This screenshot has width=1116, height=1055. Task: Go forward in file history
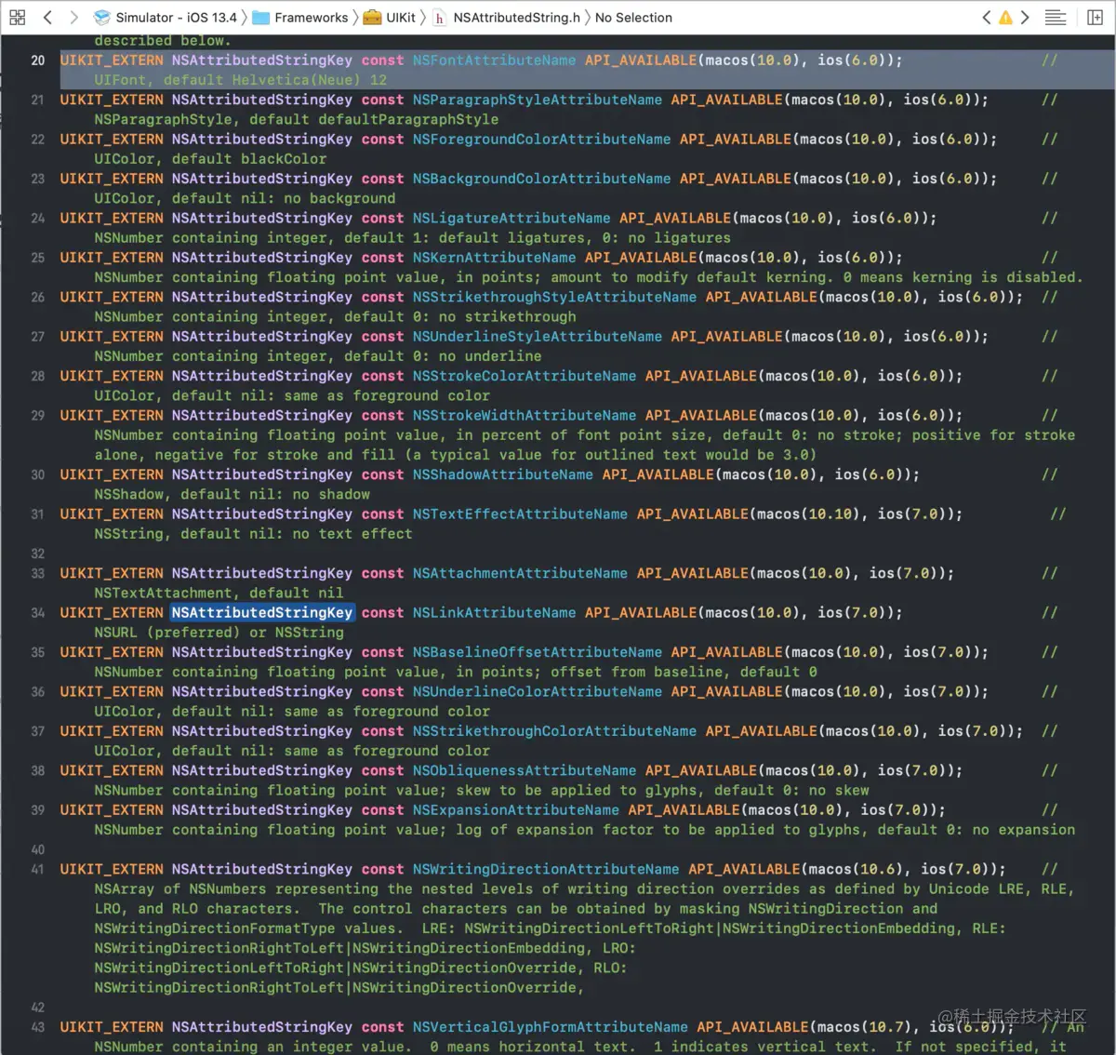(x=74, y=17)
